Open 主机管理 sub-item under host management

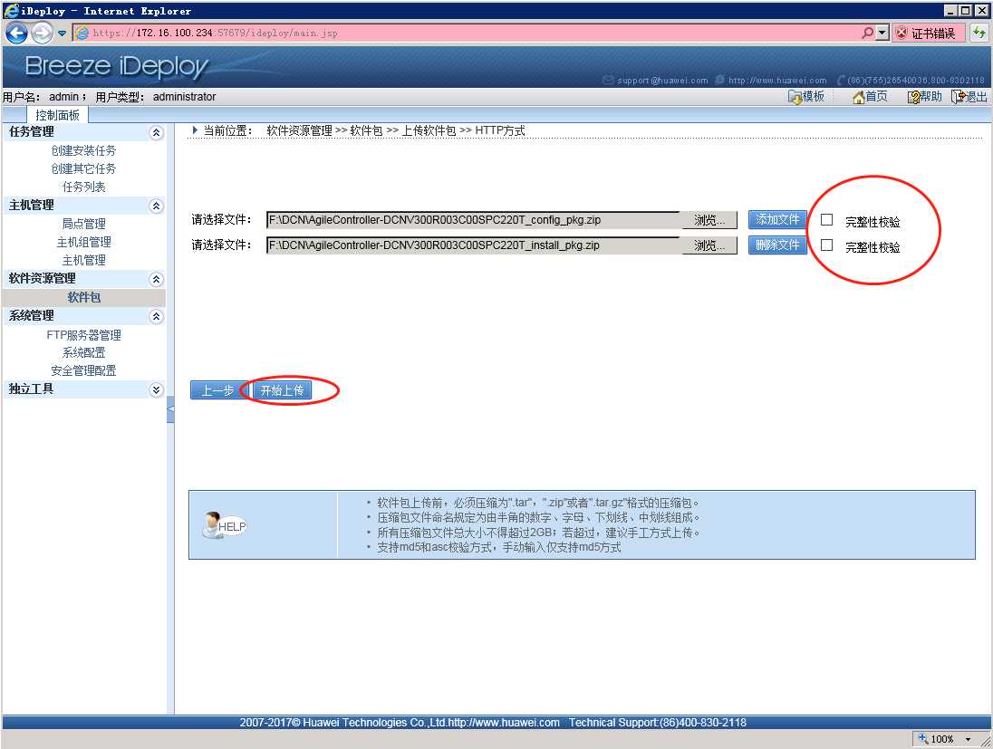click(83, 260)
